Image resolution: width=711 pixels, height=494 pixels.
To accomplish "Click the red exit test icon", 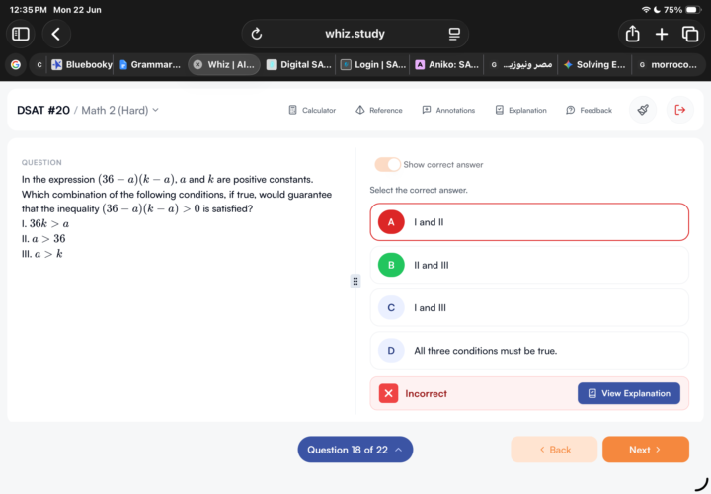I will [x=679, y=110].
